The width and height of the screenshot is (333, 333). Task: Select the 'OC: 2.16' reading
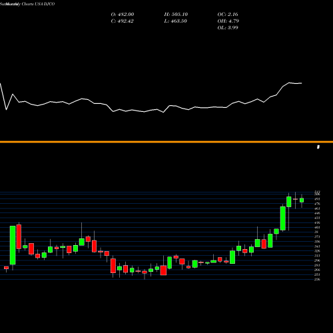tap(228, 14)
